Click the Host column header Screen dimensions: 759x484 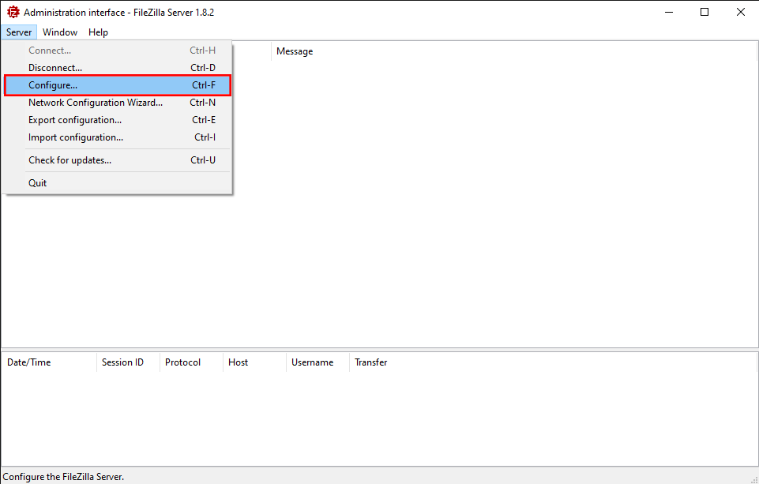pos(255,362)
